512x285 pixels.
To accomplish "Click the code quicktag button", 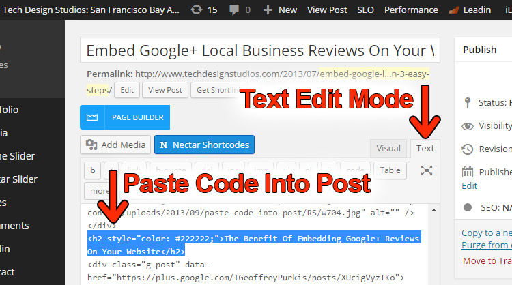I will 355,170.
